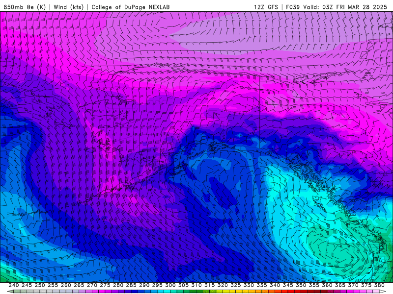
Task: Click the 325 value on the color scale
Action: click(236, 285)
